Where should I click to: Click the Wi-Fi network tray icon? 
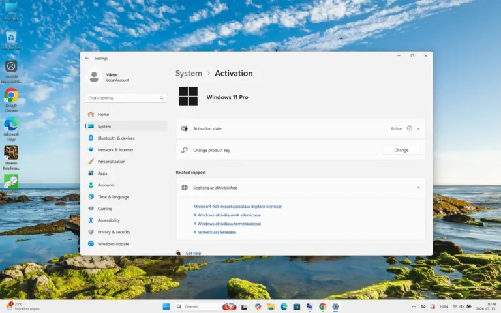pos(455,306)
